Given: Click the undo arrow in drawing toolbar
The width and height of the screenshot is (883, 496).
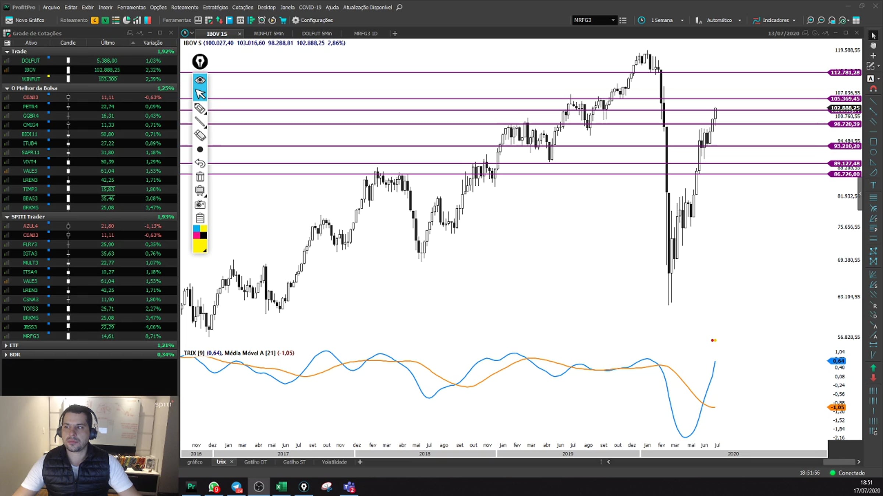Looking at the screenshot, I should (x=200, y=163).
